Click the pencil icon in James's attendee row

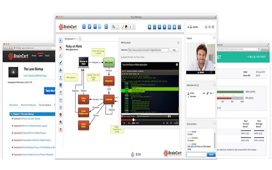pos(207,93)
